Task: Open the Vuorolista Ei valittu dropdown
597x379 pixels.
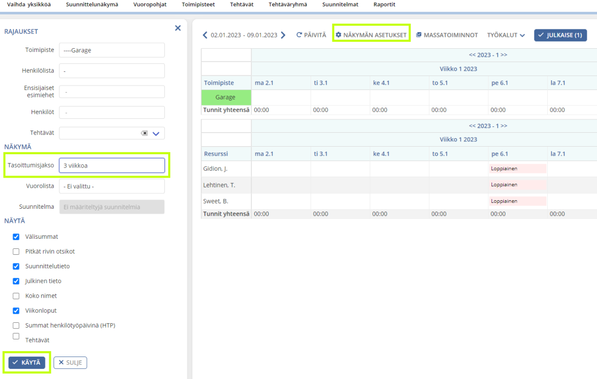Action: point(112,186)
